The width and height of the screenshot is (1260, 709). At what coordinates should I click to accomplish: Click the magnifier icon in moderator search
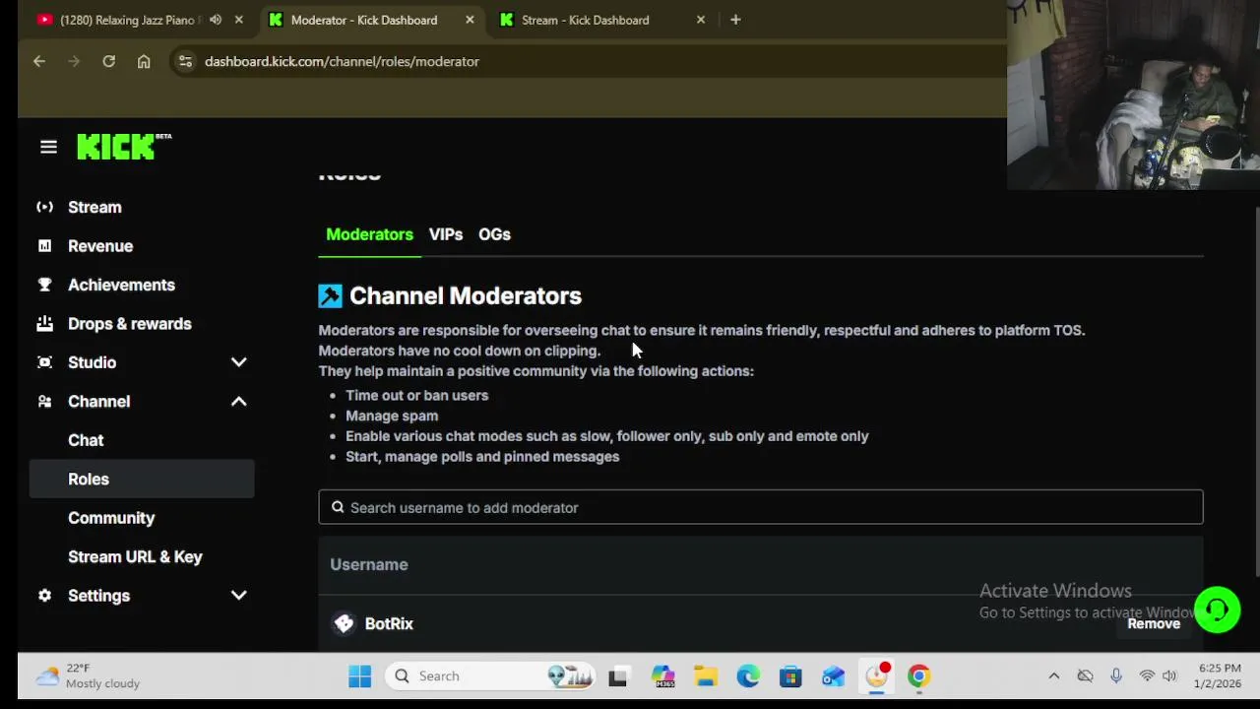[x=338, y=507]
